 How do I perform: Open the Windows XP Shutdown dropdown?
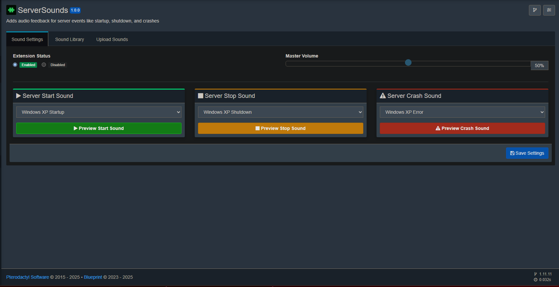(x=281, y=112)
